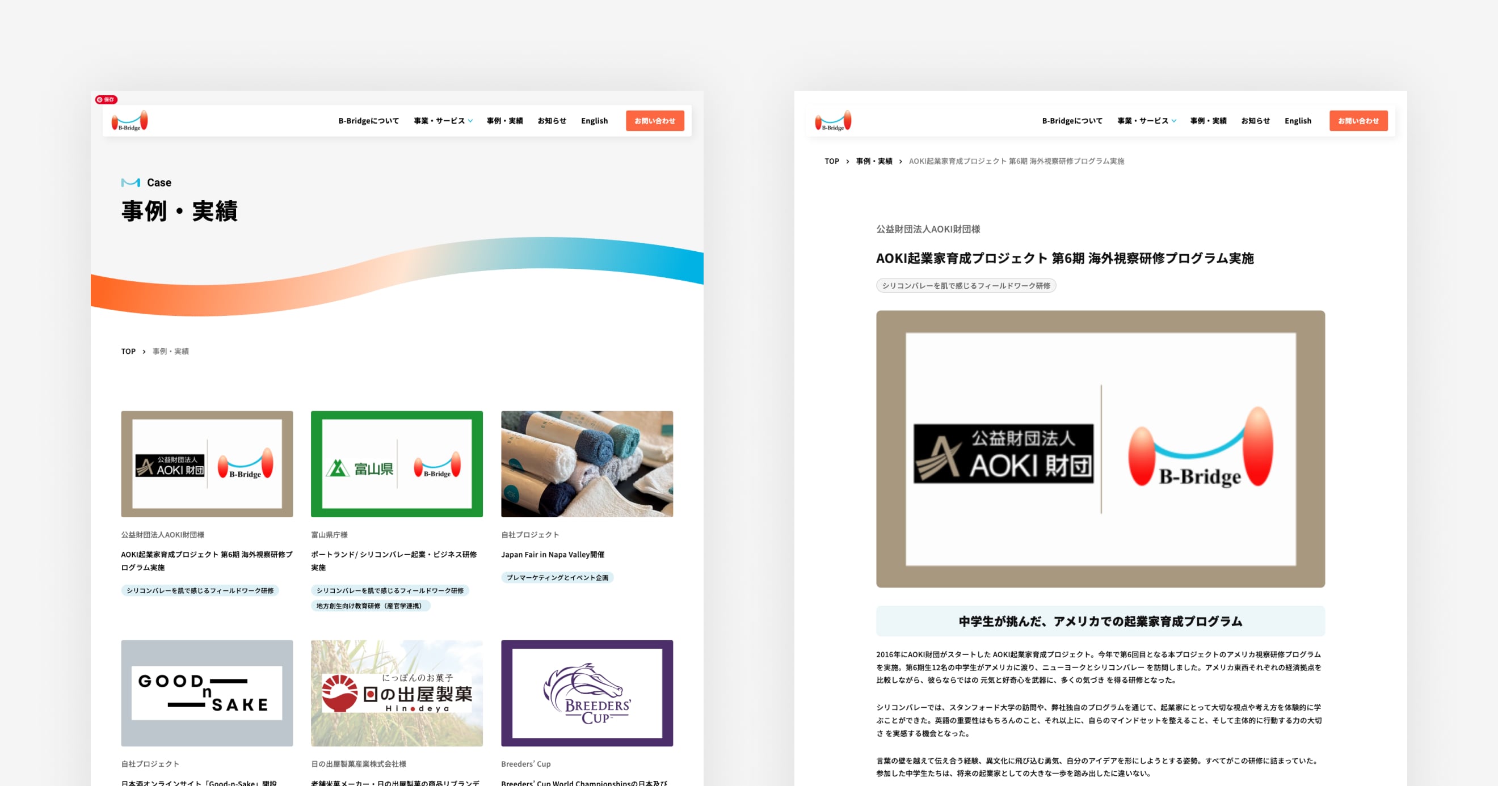Image resolution: width=1498 pixels, height=786 pixels.
Task: Open the towel photo Japan Fair thumbnail
Action: 587,464
